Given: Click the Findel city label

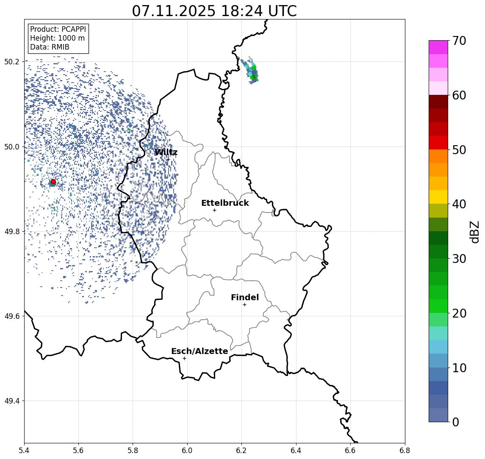Looking at the screenshot, I should pos(245,298).
